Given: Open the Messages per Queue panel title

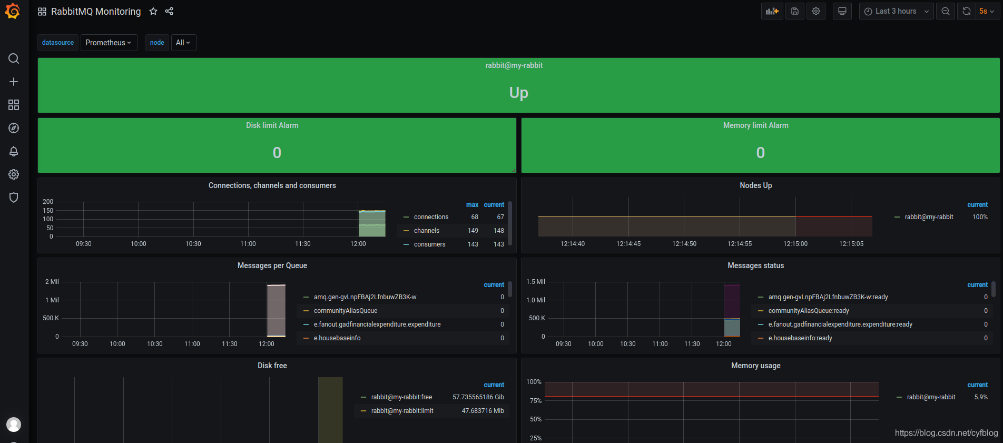Looking at the screenshot, I should 272,265.
